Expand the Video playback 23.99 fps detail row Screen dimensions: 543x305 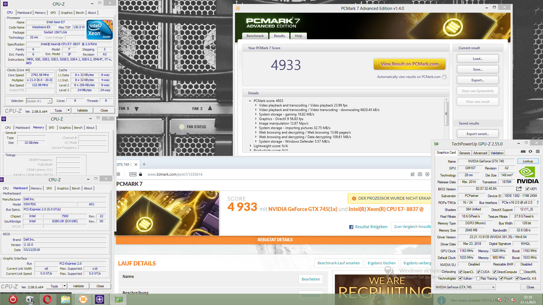pyautogui.click(x=256, y=105)
